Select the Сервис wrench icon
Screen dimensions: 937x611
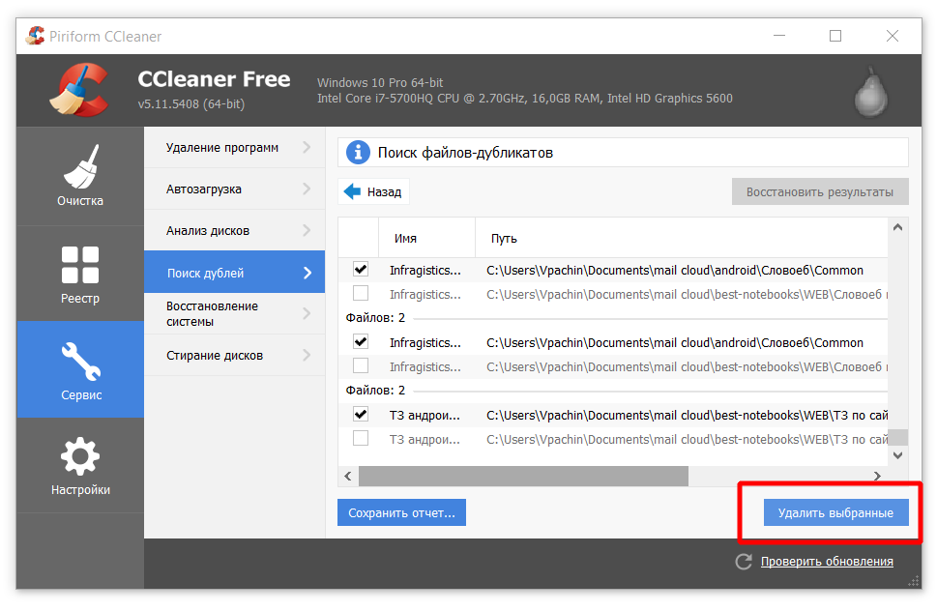tap(80, 362)
